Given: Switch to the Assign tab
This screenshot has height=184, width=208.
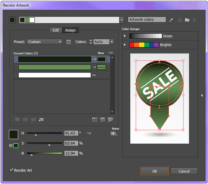Looking at the screenshot, I should 70,30.
